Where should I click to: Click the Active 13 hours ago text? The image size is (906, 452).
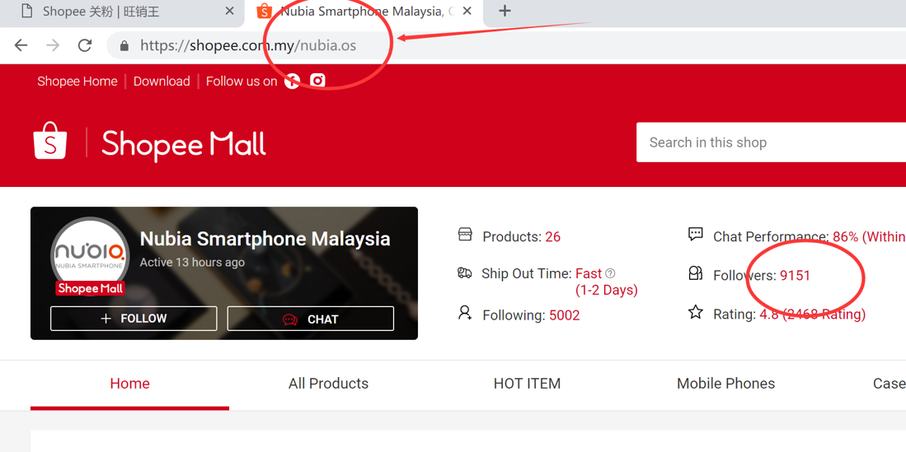pyautogui.click(x=192, y=262)
